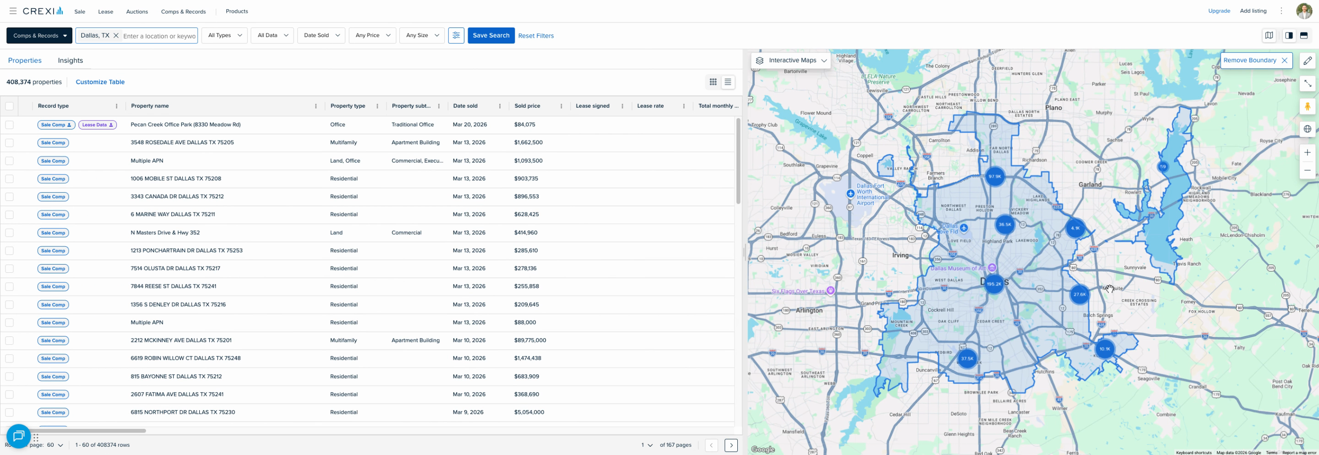Click the map draw pencil tool
This screenshot has width=1319, height=455.
point(1307,60)
